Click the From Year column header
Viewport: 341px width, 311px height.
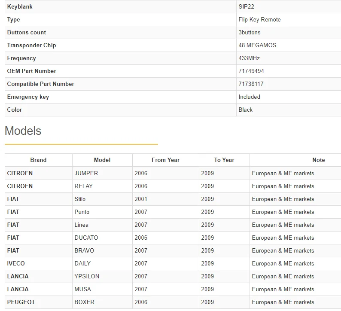coord(165,160)
